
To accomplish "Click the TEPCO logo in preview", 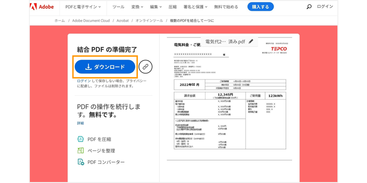I will tap(279, 49).
